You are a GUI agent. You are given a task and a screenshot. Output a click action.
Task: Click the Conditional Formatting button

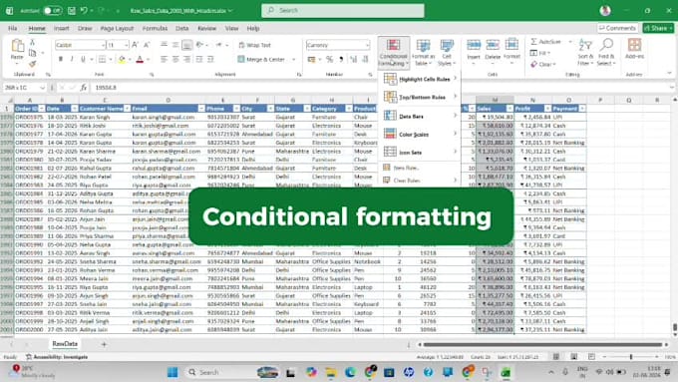tap(393, 53)
